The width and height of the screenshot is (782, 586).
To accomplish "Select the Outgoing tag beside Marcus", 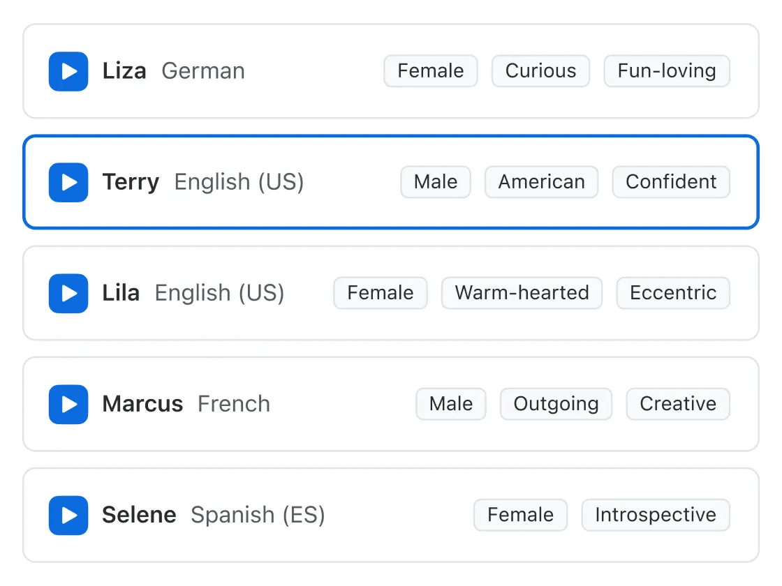I will pyautogui.click(x=556, y=404).
